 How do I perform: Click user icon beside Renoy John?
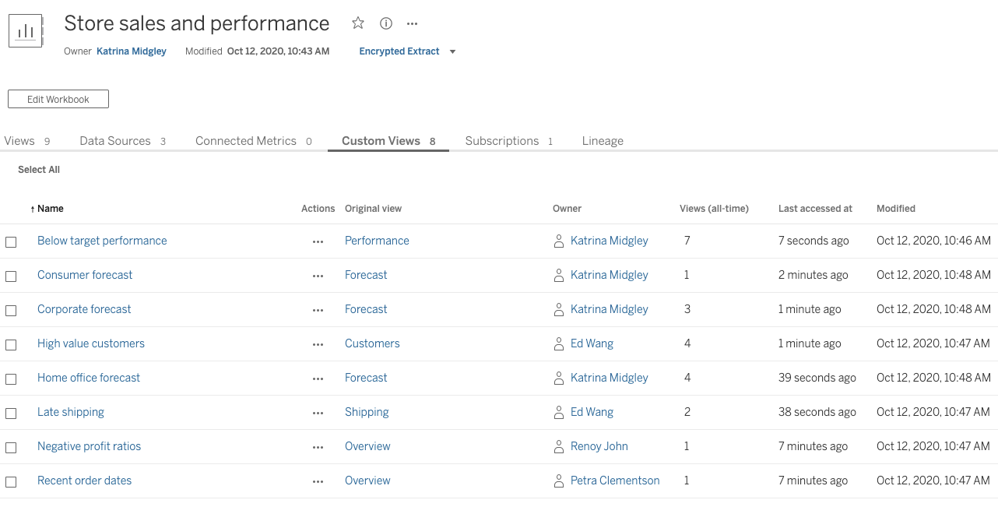coord(558,446)
